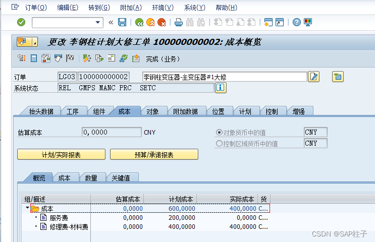The width and height of the screenshot is (375, 242).
Task: Switch to the 增强 tab
Action: point(298,111)
